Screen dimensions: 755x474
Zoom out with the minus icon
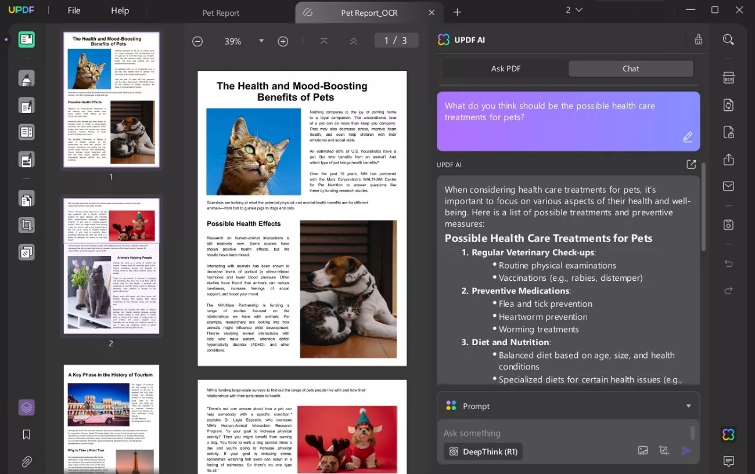tap(197, 41)
